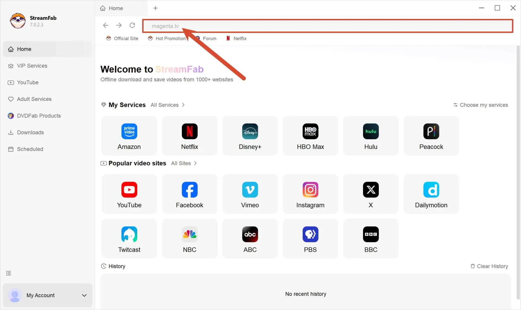
Task: Select Adult Services in the sidebar
Action: (47, 99)
